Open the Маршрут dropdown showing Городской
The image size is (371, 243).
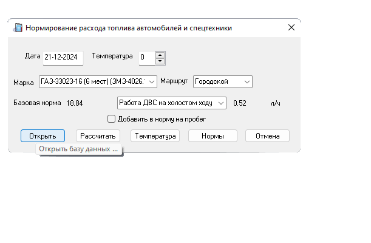pyautogui.click(x=223, y=81)
